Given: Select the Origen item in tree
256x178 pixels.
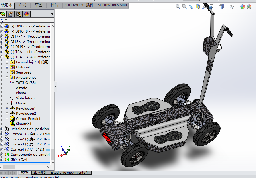Looking at the screenshot, I should (x=21, y=103).
